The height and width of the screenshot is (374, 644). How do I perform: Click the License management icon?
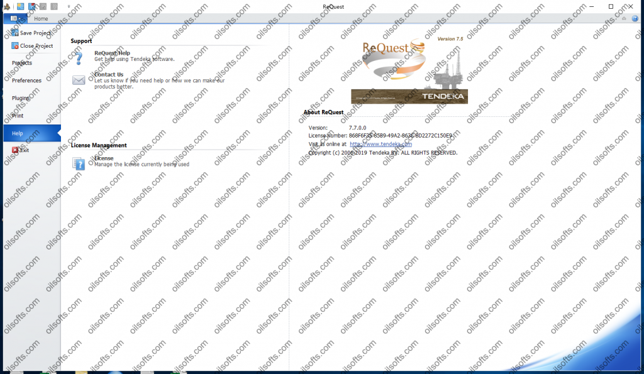point(79,164)
